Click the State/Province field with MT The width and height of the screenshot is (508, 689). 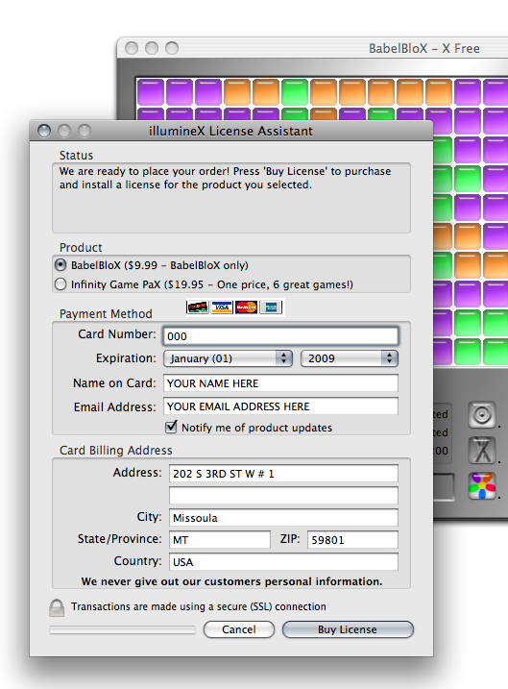[x=220, y=540]
